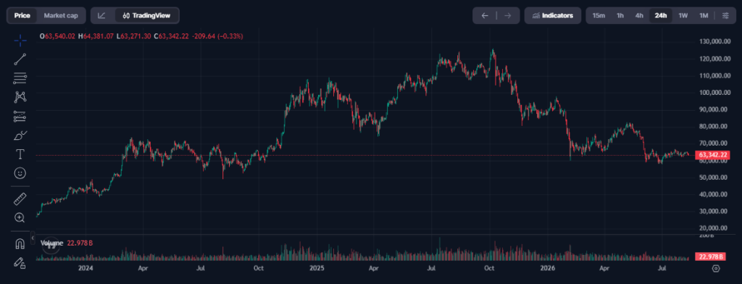Click the 2026 label on time axis
Screen dimensions: 742x284
[x=548, y=268]
